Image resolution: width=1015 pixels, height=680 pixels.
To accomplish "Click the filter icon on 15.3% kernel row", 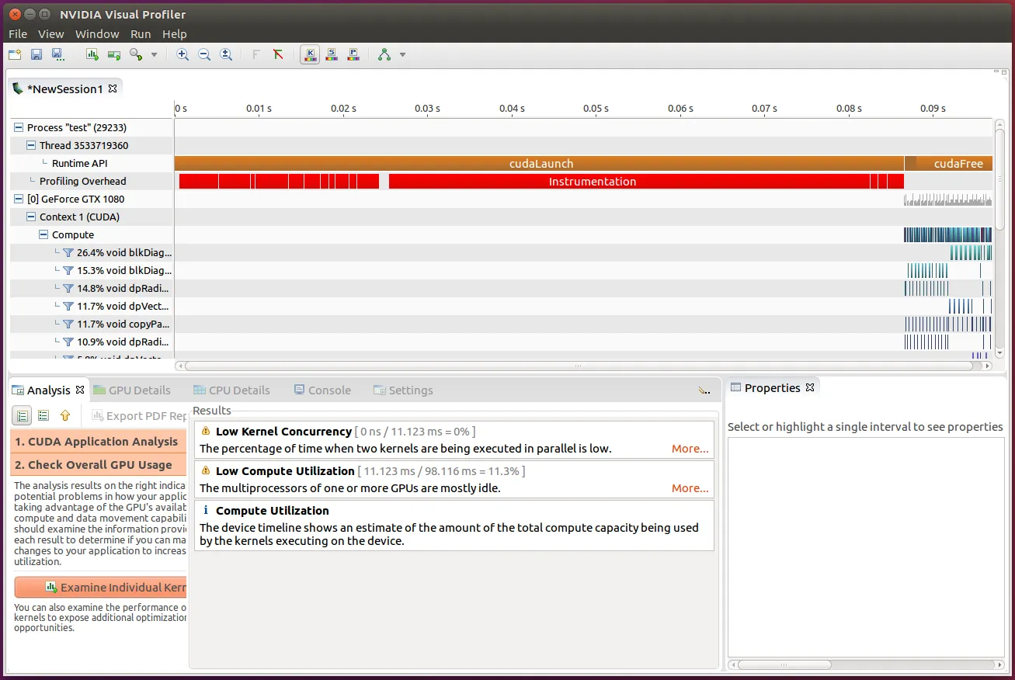I will point(68,270).
